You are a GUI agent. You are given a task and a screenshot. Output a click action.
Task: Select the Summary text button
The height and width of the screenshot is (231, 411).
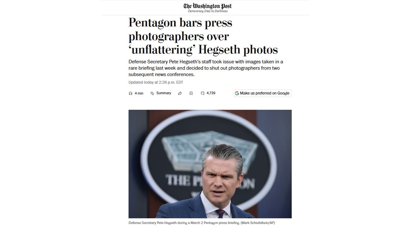tap(163, 93)
